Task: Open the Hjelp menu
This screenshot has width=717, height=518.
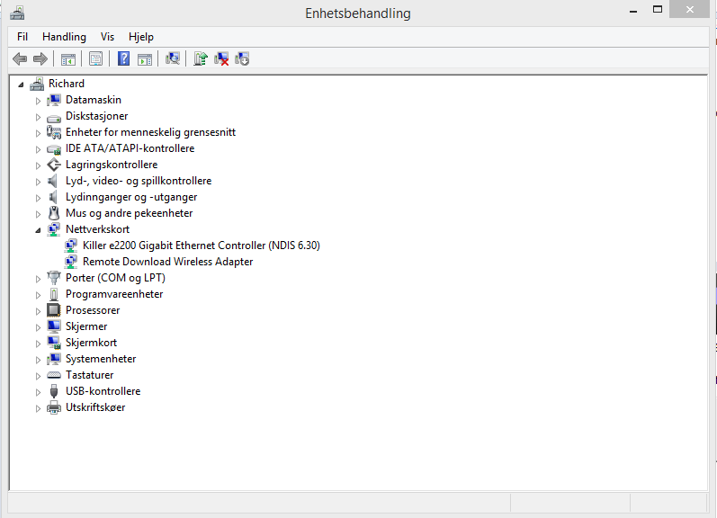Action: tap(141, 37)
